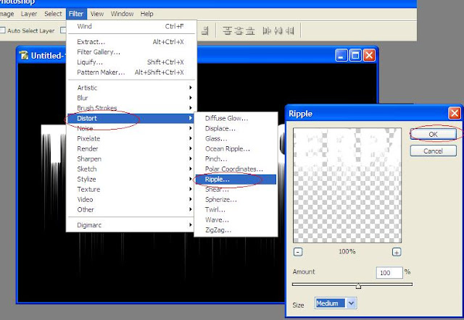Select Pinch... distort filter
Image resolution: width=464 pixels, height=320 pixels.
(x=236, y=159)
